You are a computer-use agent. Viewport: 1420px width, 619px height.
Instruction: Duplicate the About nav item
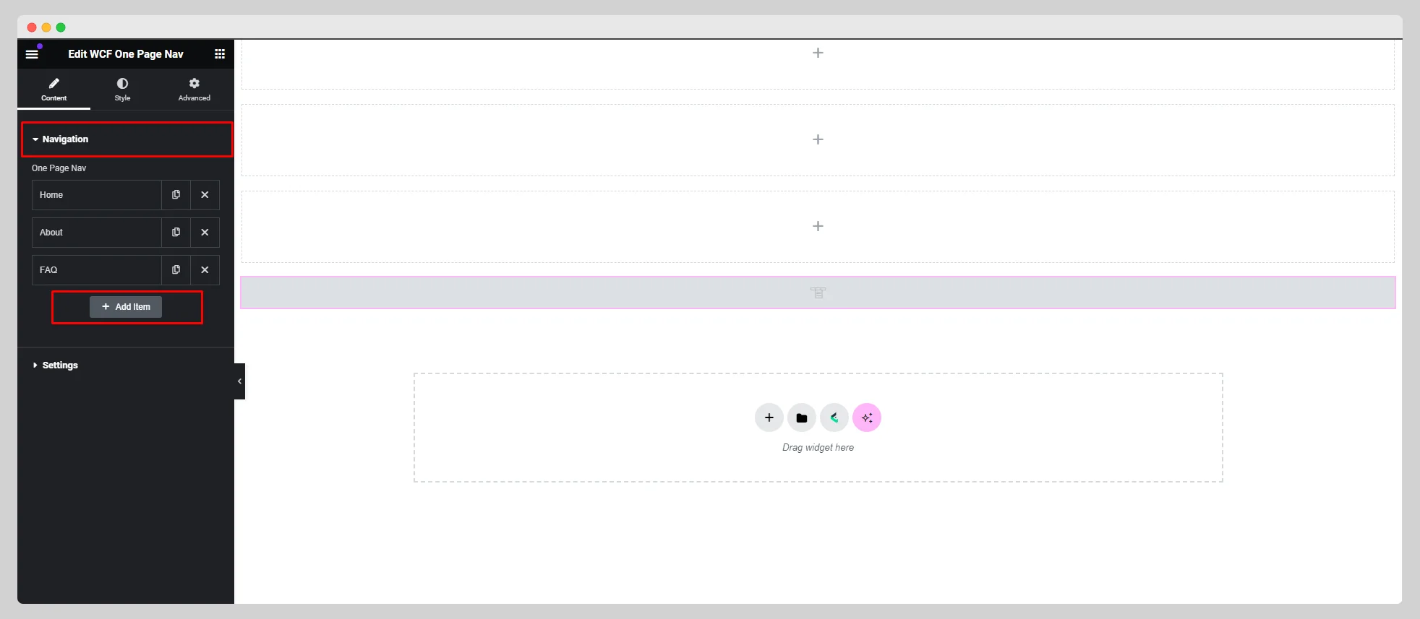[x=176, y=233]
